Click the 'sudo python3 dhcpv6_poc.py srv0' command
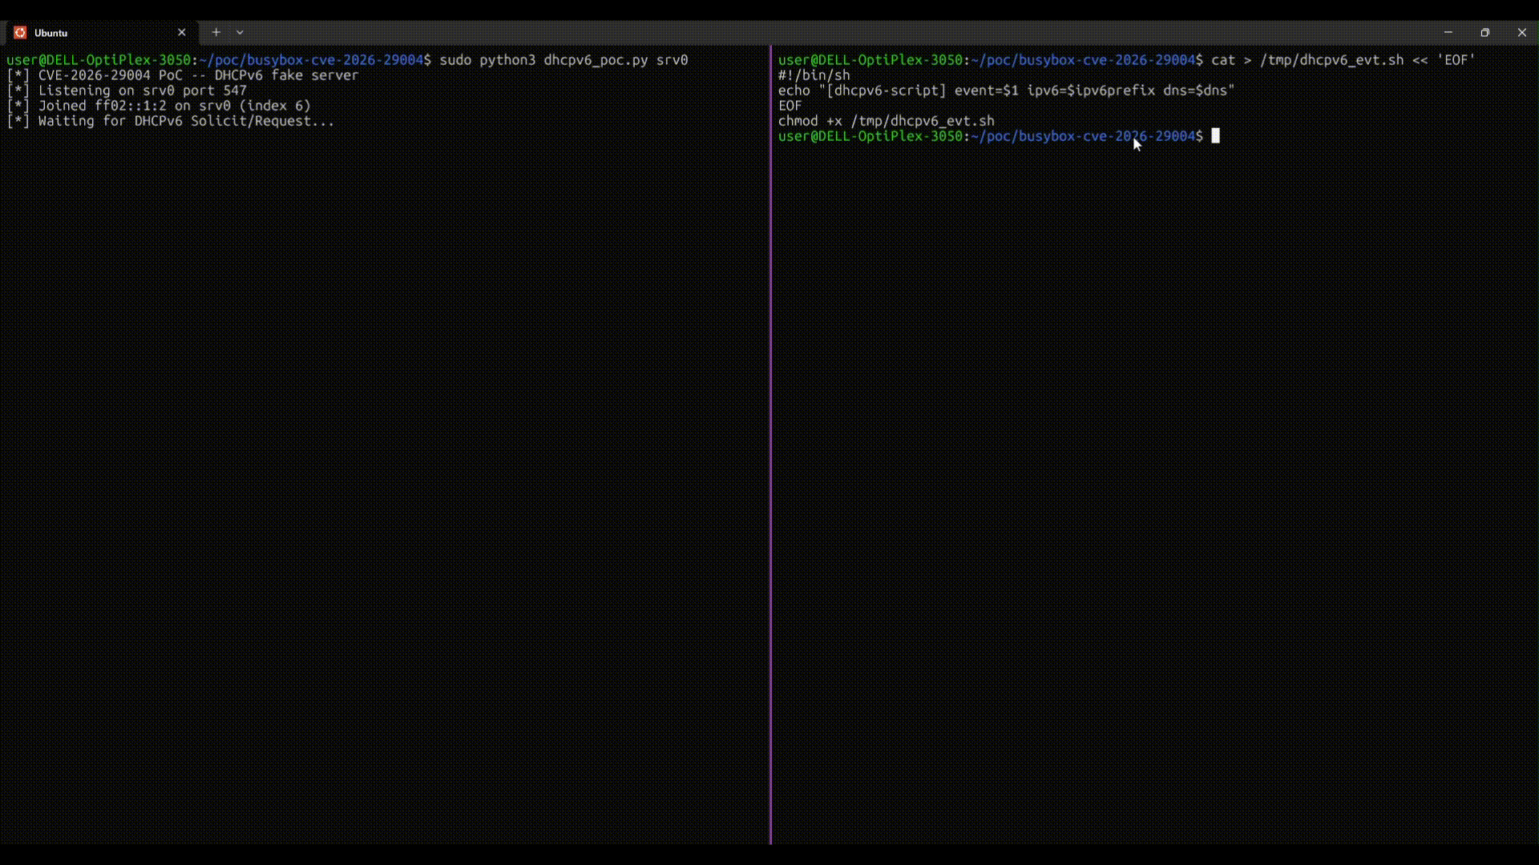 pyautogui.click(x=563, y=60)
